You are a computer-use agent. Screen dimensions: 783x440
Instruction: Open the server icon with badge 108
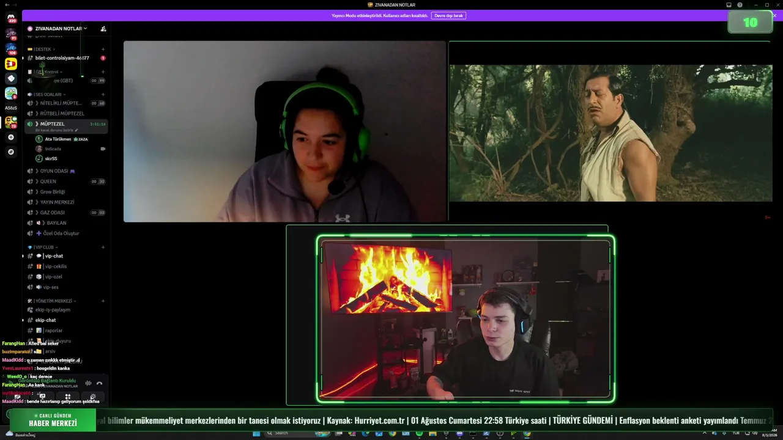click(x=11, y=48)
